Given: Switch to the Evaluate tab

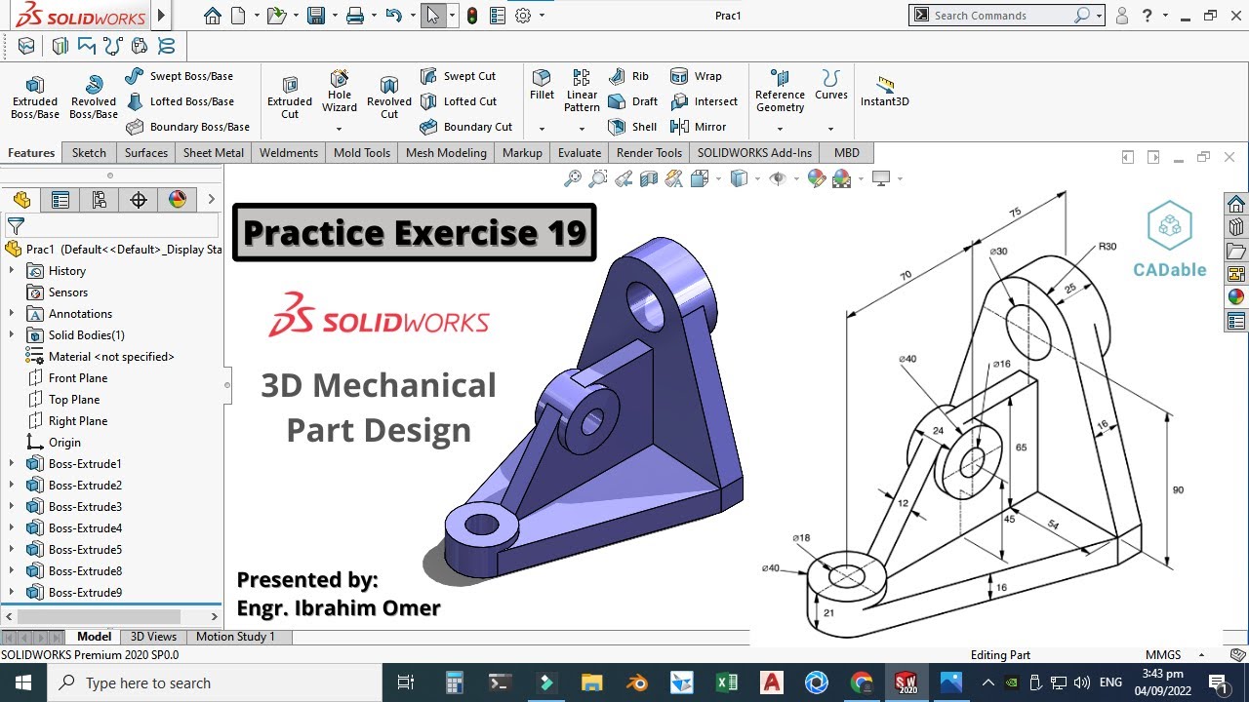Looking at the screenshot, I should (x=580, y=153).
